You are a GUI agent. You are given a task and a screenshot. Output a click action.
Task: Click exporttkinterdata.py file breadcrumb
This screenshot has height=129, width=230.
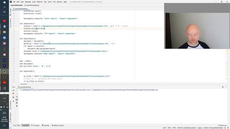coord(32,5)
